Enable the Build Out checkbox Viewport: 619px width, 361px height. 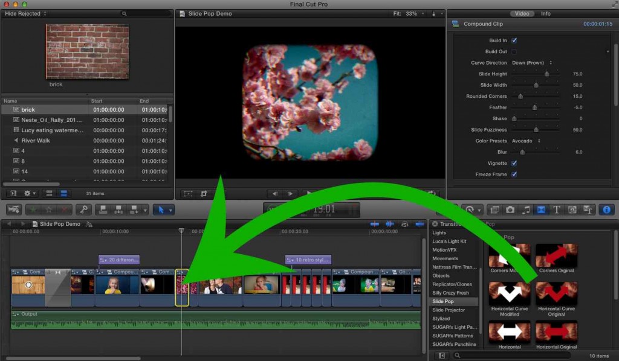point(514,52)
